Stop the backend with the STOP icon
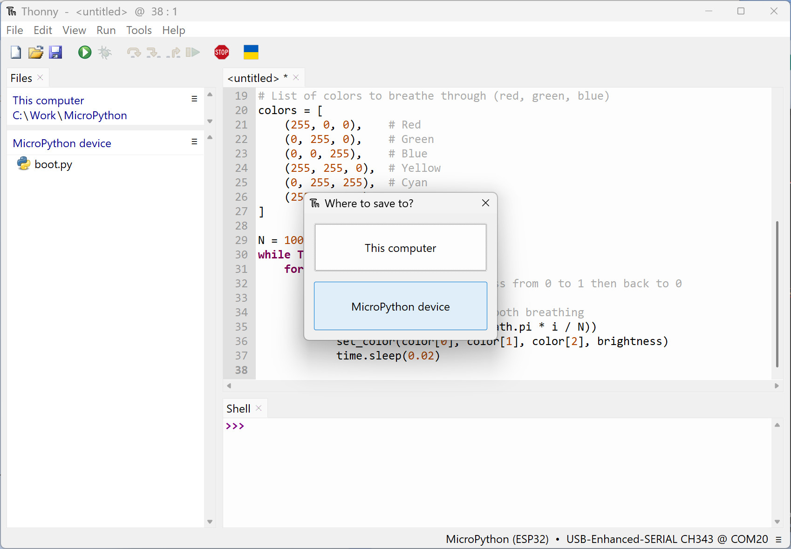Image resolution: width=791 pixels, height=549 pixels. tap(222, 52)
